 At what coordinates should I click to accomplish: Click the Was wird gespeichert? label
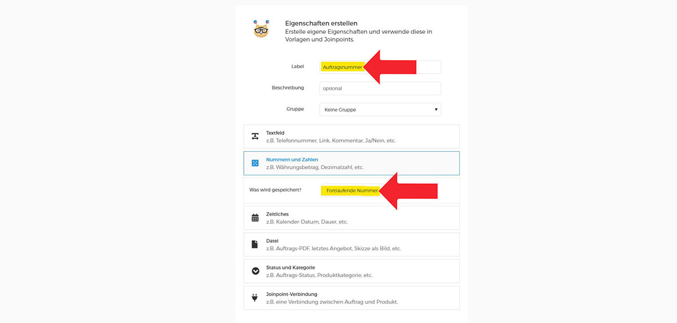pos(275,190)
